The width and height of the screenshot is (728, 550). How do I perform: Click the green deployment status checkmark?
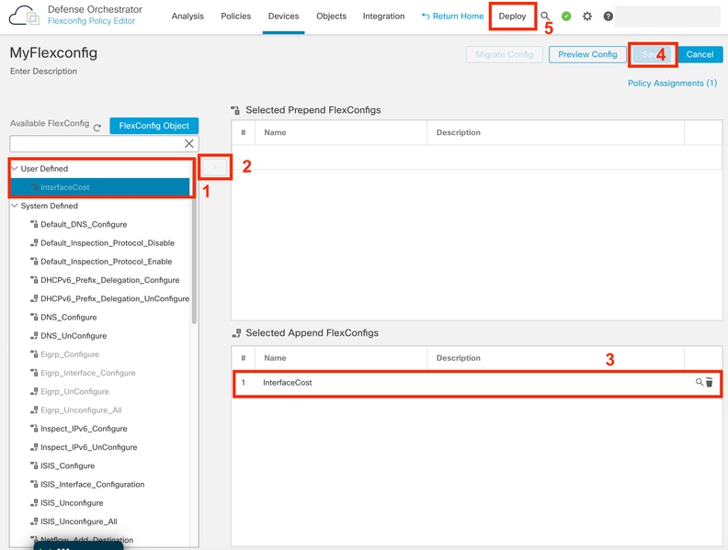tap(566, 17)
